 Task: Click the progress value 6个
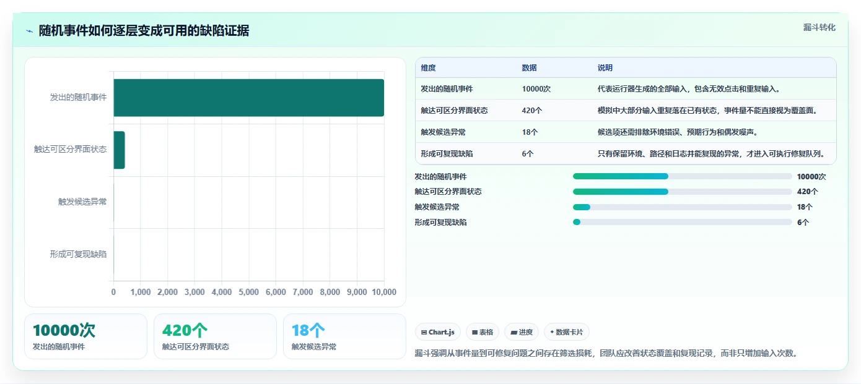(x=803, y=222)
